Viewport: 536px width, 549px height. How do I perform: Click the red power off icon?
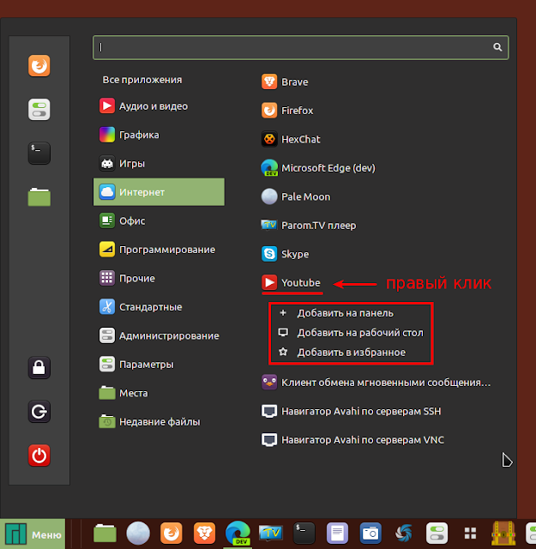click(x=39, y=455)
